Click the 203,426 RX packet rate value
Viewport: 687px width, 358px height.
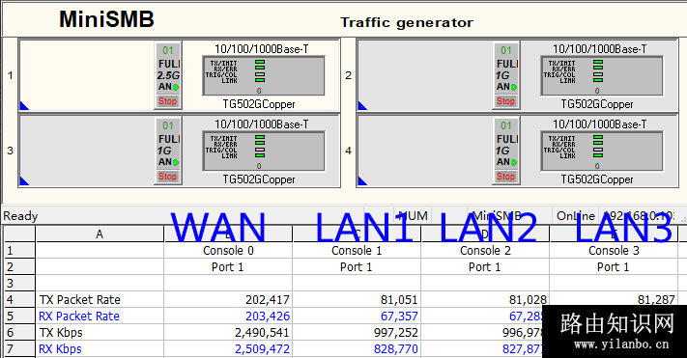pos(268,316)
